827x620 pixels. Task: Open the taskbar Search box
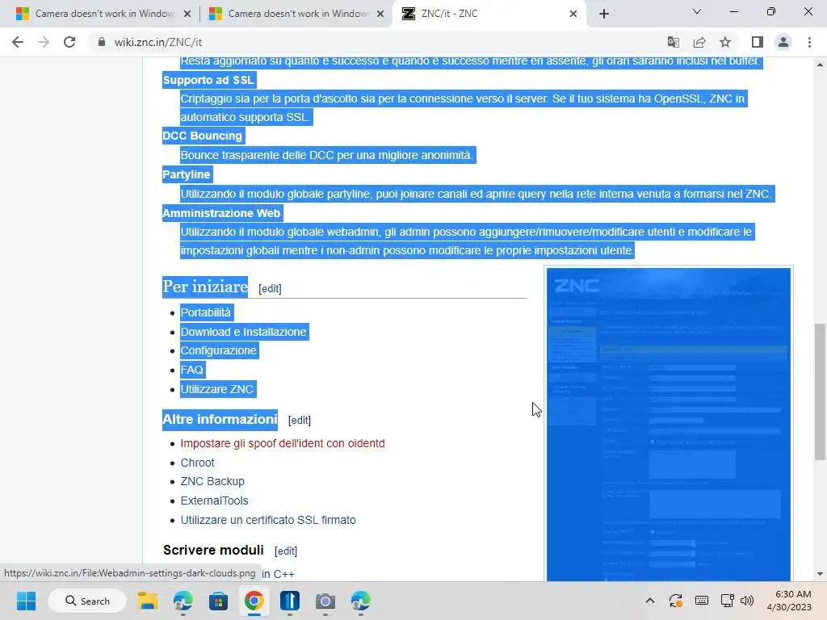click(87, 601)
